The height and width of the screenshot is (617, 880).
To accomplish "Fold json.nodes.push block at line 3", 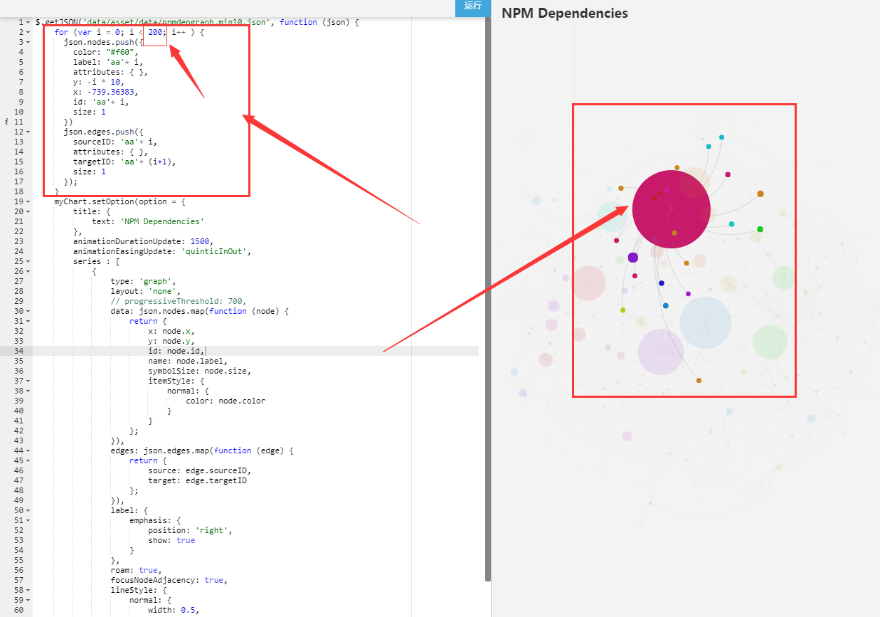I will [28, 42].
